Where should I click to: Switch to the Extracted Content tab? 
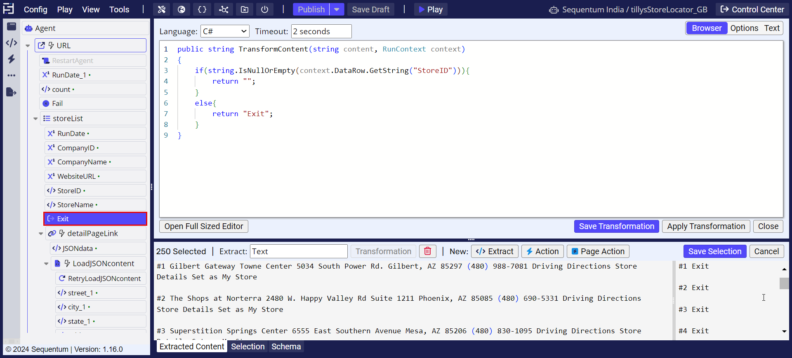pos(192,346)
